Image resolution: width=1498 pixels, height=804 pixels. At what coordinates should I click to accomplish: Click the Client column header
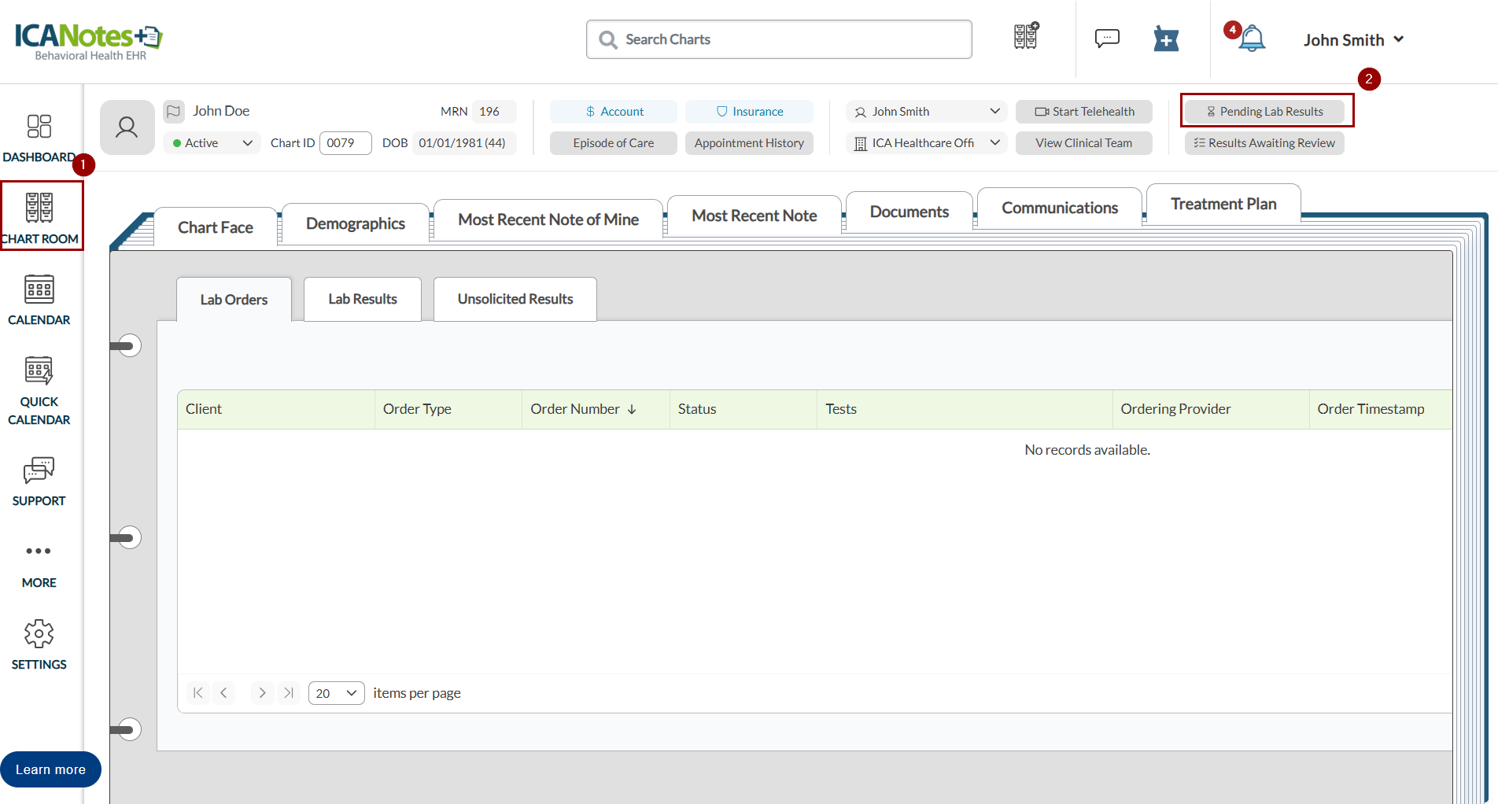pos(276,409)
